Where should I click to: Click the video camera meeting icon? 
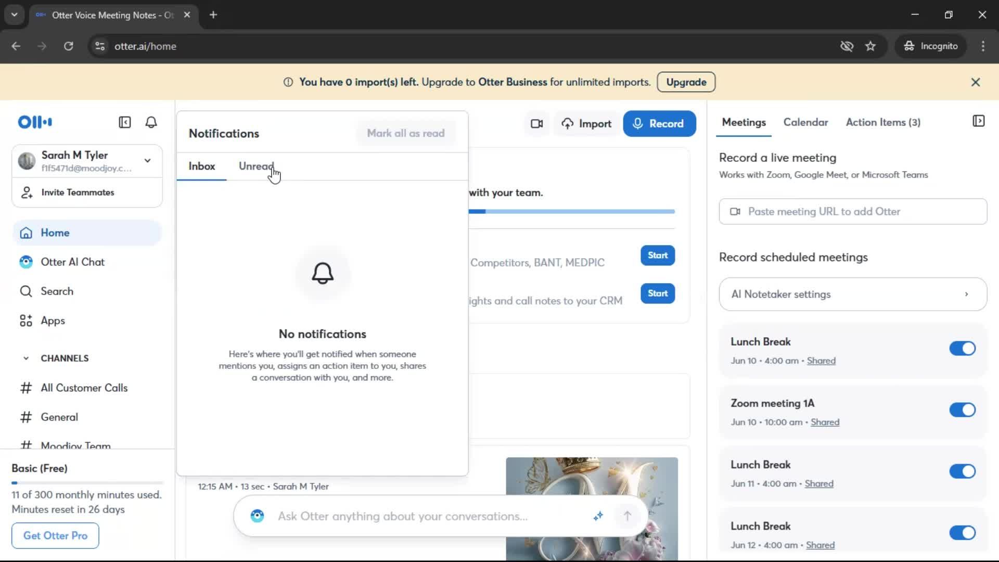coord(537,124)
